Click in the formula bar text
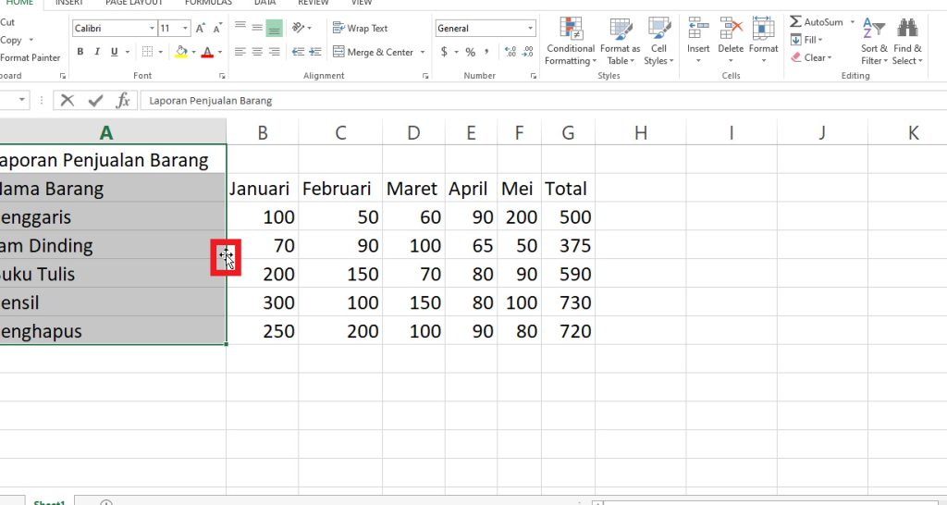947x505 pixels. tap(210, 100)
